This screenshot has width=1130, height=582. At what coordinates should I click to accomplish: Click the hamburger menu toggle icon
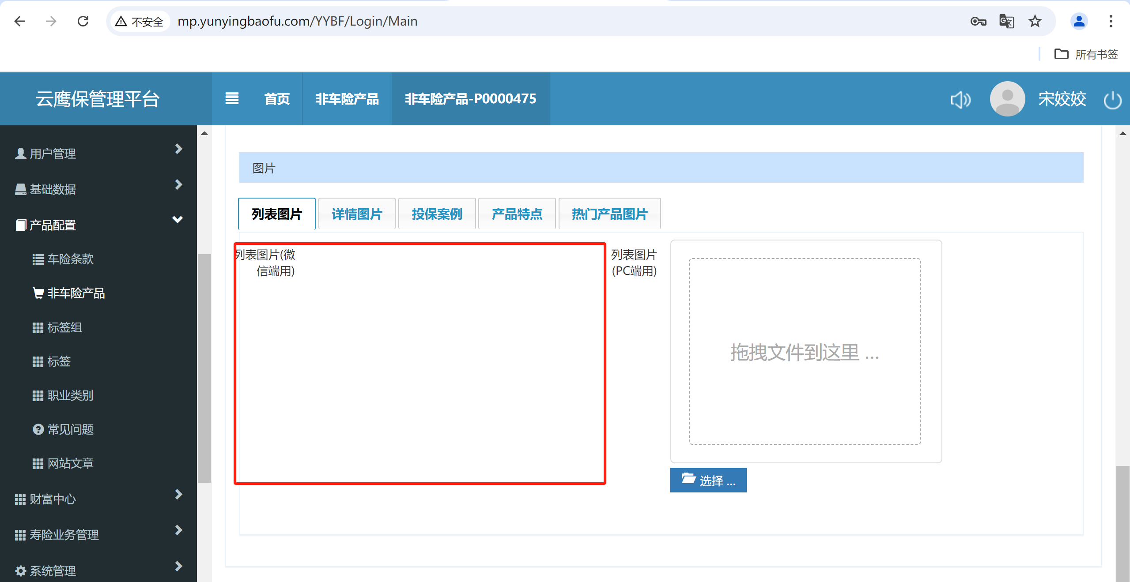click(x=232, y=98)
